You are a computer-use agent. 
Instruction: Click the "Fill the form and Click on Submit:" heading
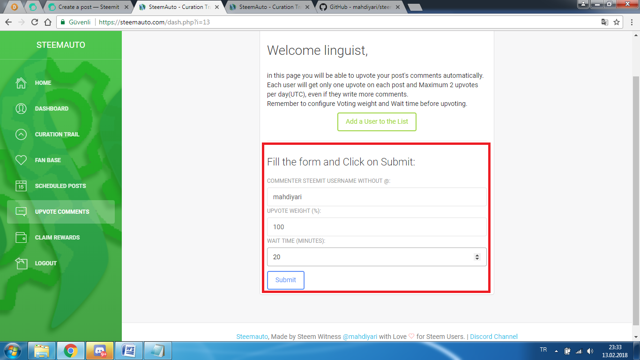tap(341, 162)
